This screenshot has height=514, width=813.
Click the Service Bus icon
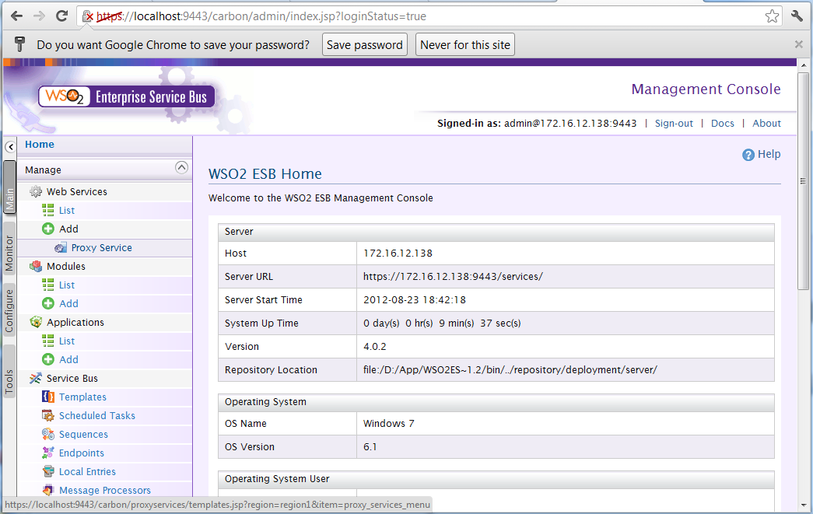point(36,378)
